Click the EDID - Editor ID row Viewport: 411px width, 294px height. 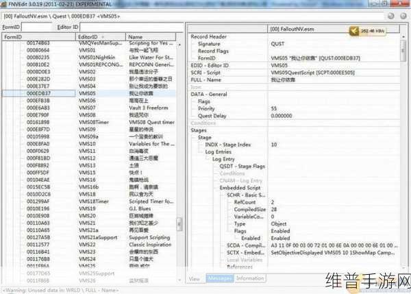coord(294,66)
